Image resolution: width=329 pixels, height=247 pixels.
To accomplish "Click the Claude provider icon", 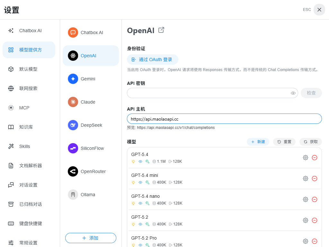I will pos(73,102).
